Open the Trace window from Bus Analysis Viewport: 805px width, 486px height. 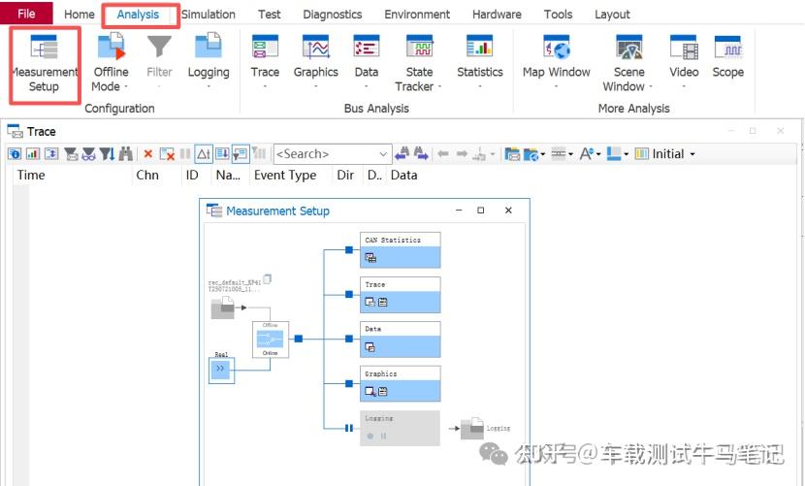[x=265, y=48]
